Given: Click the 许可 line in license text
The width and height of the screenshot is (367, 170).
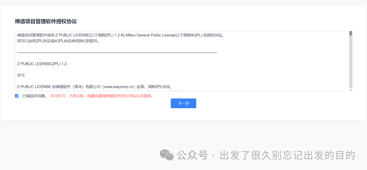Looking at the screenshot, I should click(x=21, y=75).
